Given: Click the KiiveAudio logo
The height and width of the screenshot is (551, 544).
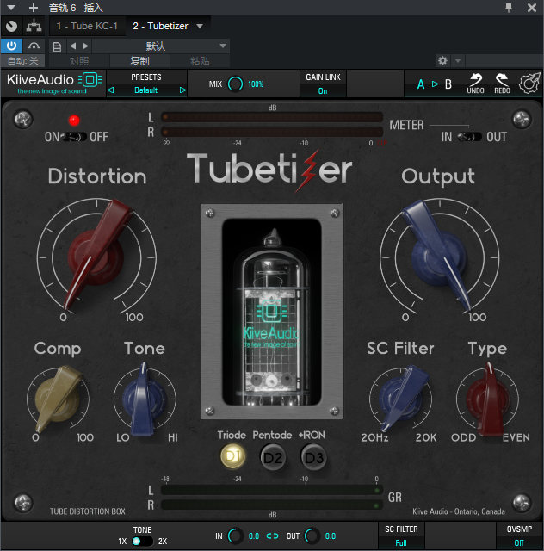Looking at the screenshot, I should point(53,84).
